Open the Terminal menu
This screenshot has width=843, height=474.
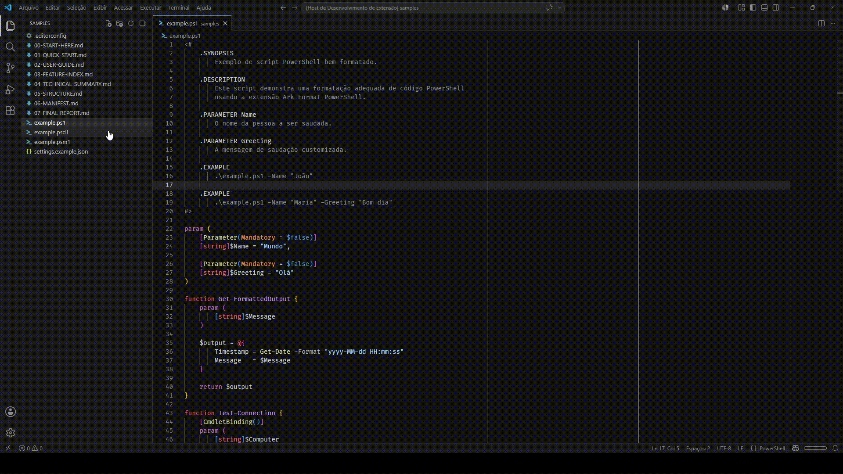pos(179,7)
